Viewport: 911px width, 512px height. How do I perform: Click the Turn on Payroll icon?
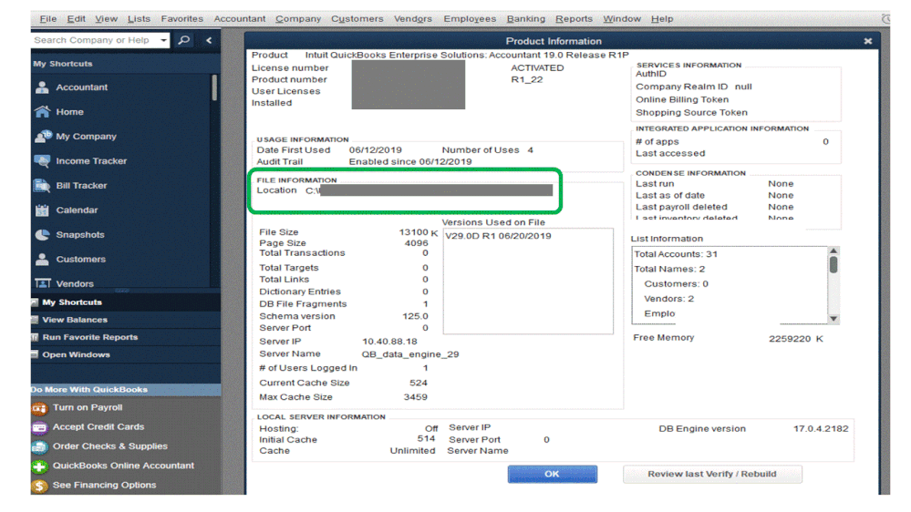(x=39, y=408)
